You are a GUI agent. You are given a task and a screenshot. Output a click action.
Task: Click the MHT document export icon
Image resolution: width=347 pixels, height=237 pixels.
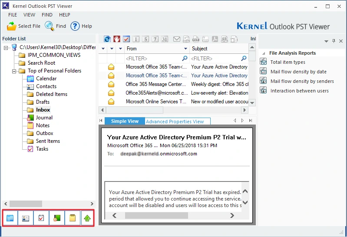(x=234, y=39)
